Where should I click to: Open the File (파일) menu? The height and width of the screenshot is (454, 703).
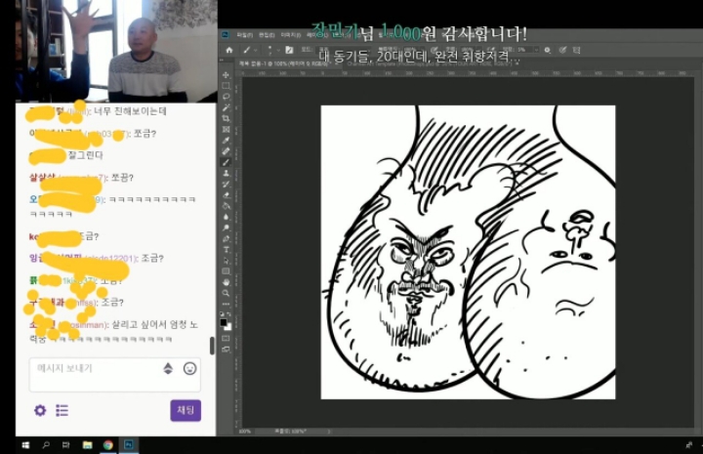pos(245,35)
